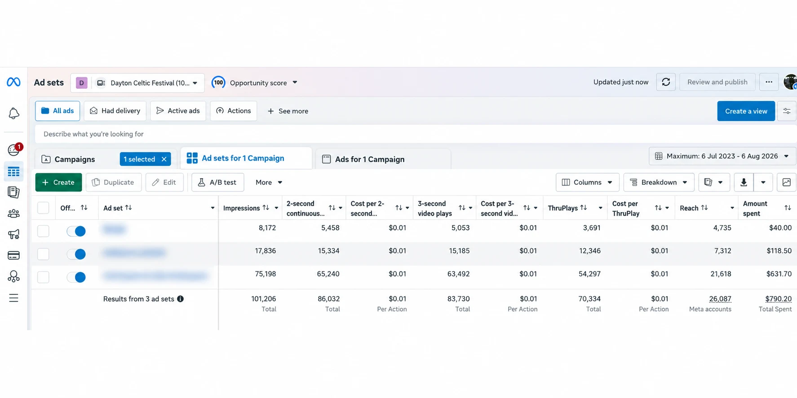Open the date range Maximum dropdown
The width and height of the screenshot is (797, 398).
(722, 156)
